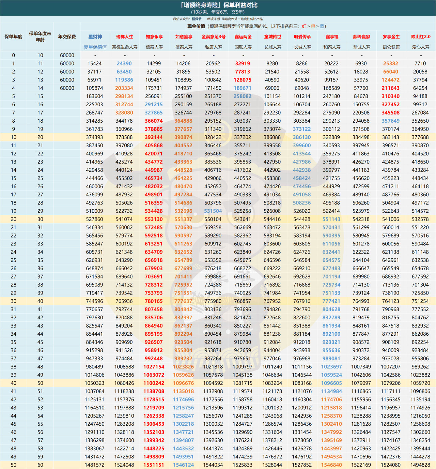Click the blue value 357649
Screen dimensions: 436x469
[x=391, y=121]
